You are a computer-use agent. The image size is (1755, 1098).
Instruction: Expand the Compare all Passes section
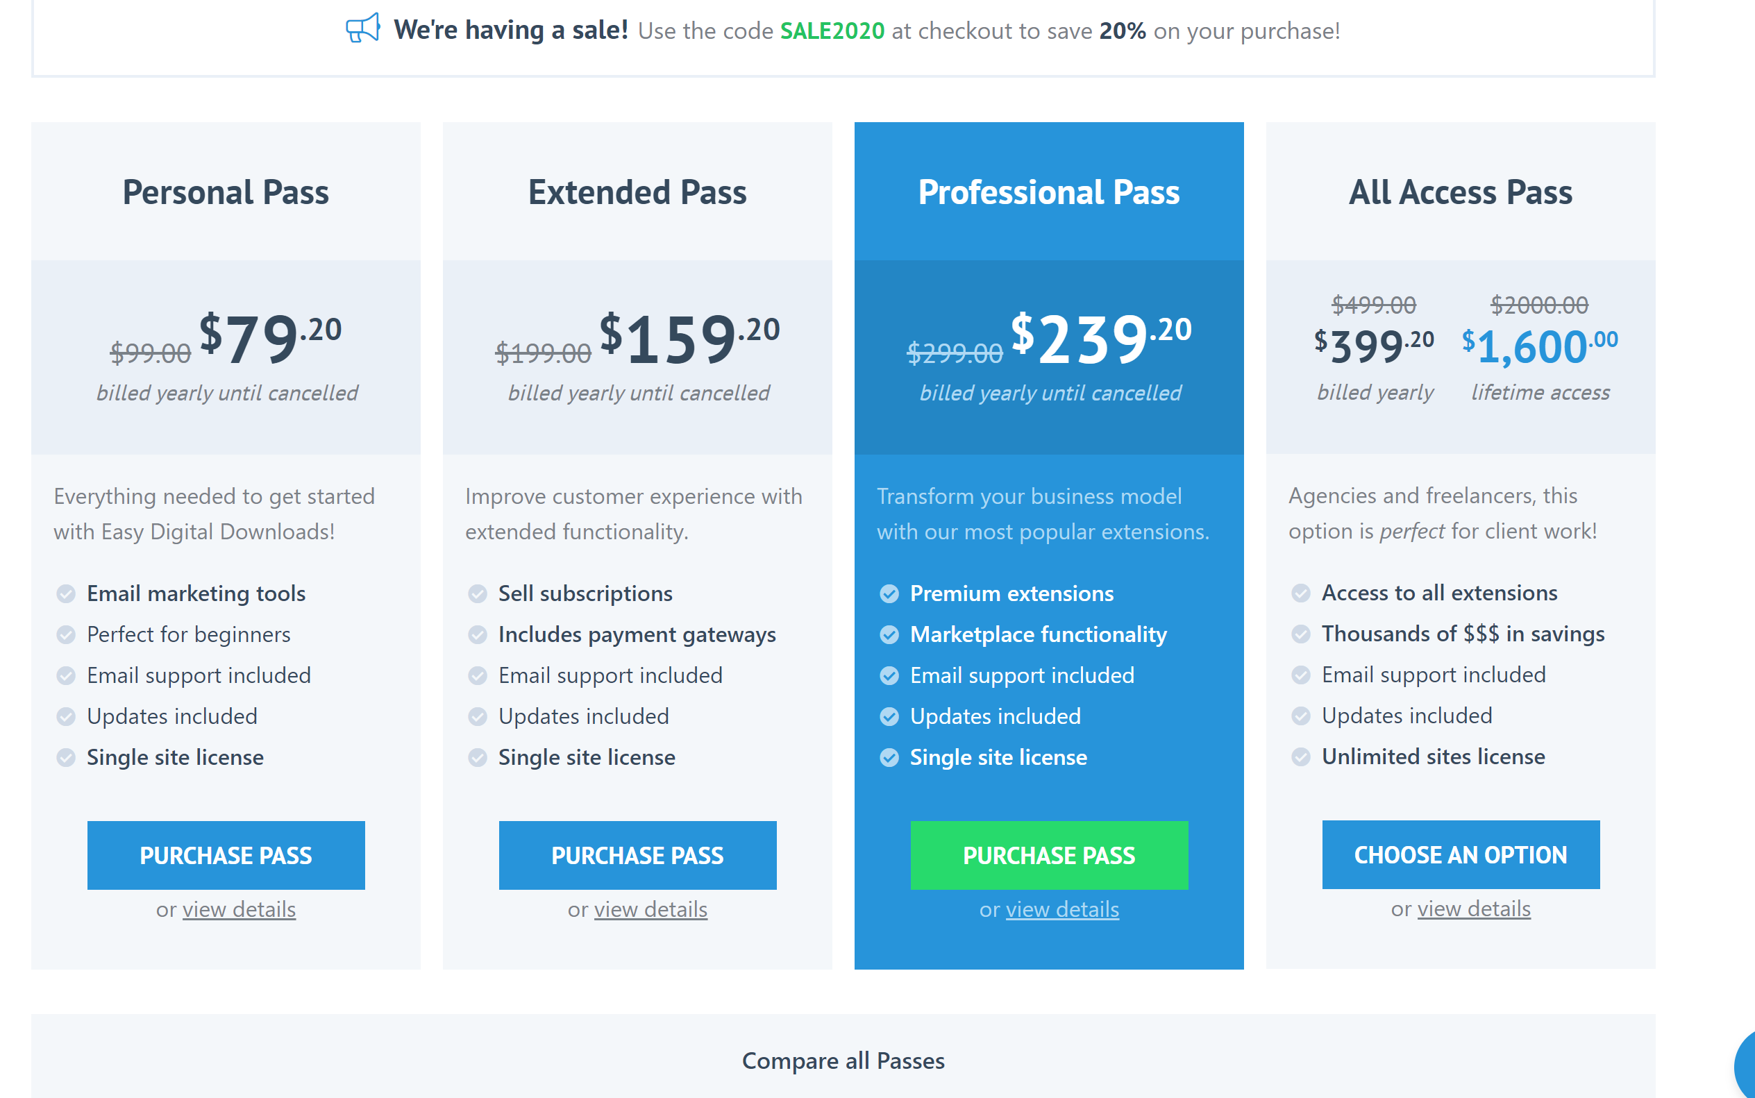pos(843,1061)
